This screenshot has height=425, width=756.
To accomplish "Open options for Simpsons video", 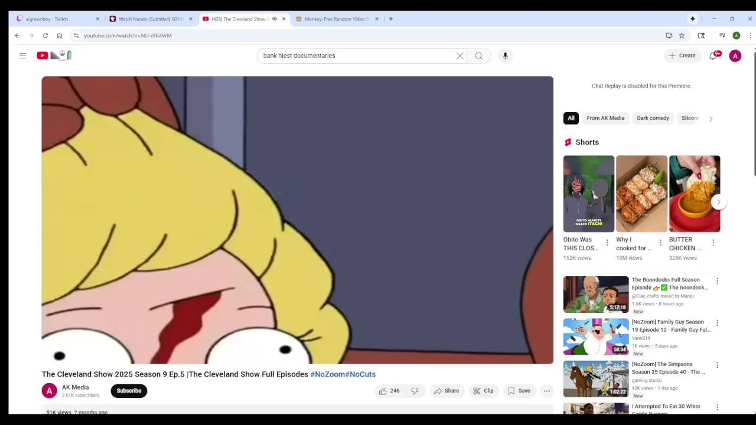I will click(717, 365).
